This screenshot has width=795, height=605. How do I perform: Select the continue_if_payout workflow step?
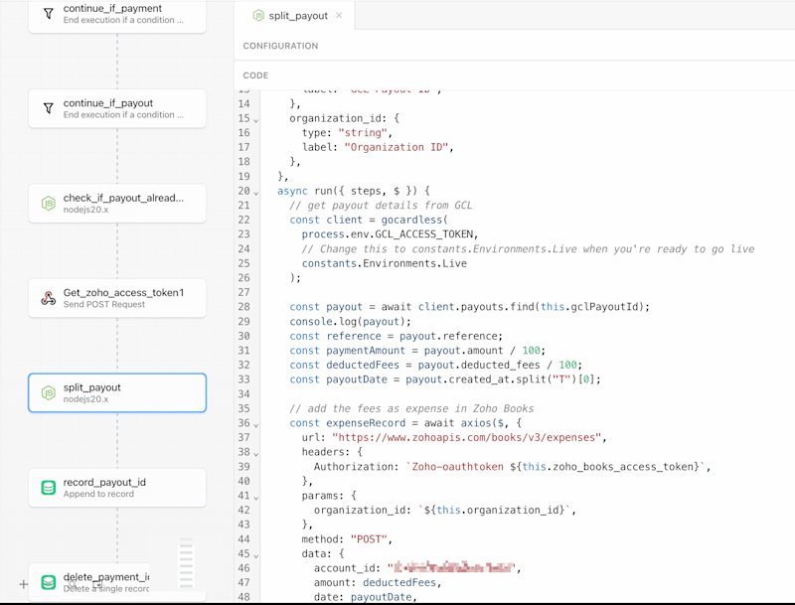point(117,108)
